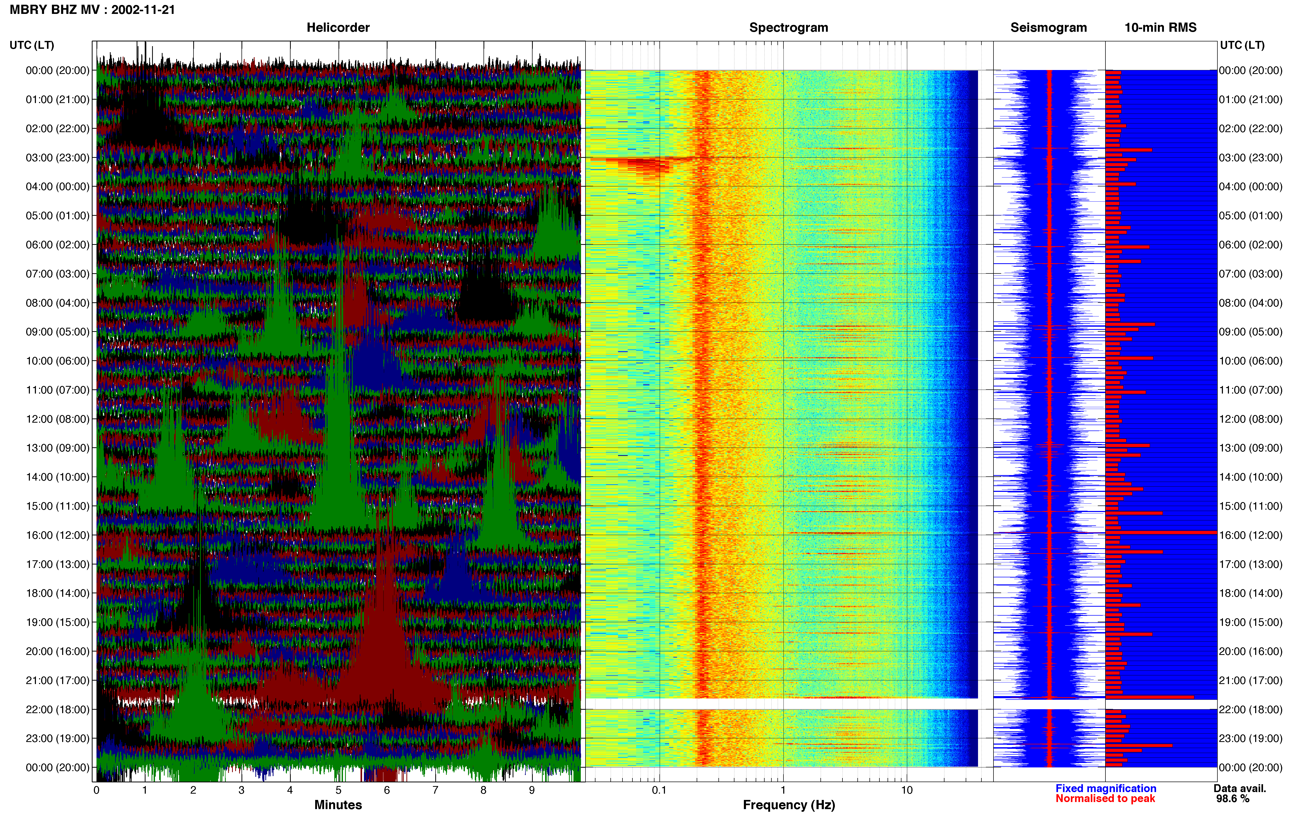Click the Seismogram panel heading

point(1048,28)
